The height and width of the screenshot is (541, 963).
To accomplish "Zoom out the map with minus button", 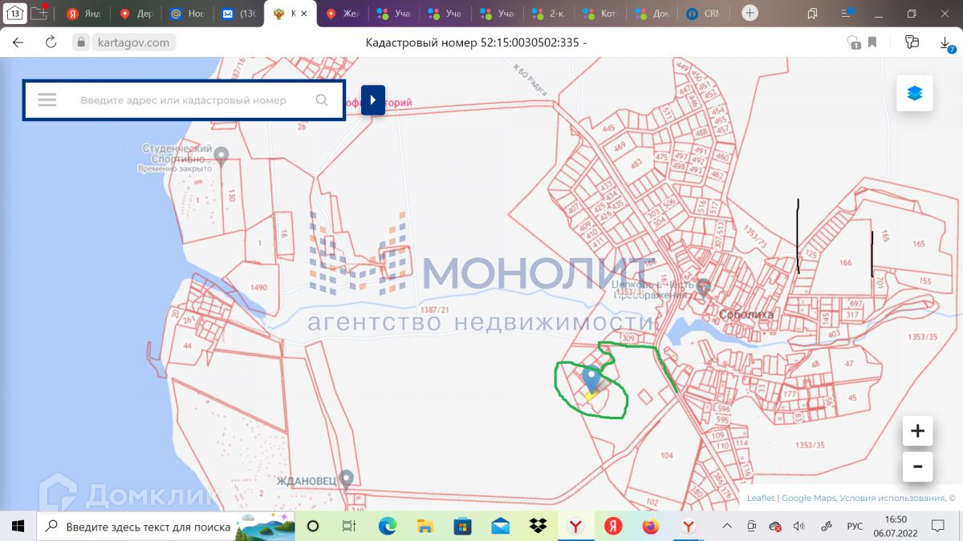I will (x=917, y=466).
